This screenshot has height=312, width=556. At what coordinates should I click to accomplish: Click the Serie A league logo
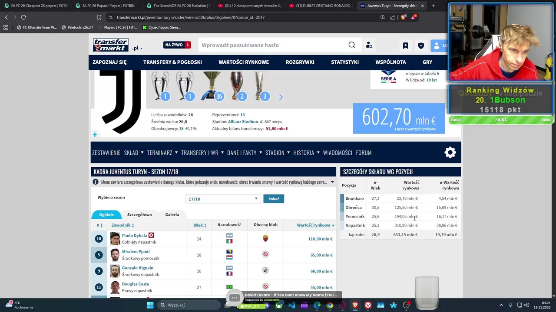pyautogui.click(x=388, y=77)
